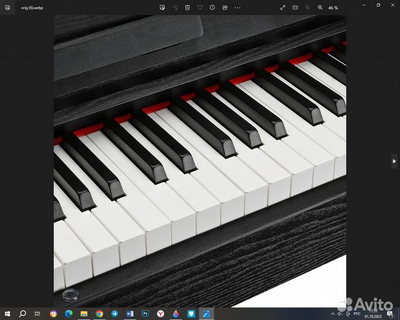Expand hidden system tray icons

[x=333, y=313]
